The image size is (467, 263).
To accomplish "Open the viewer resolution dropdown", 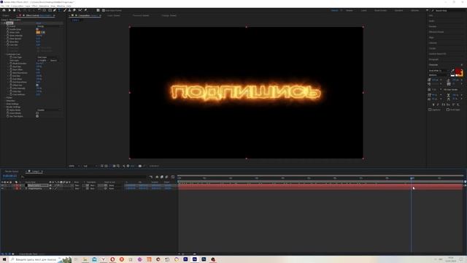I will (90, 166).
